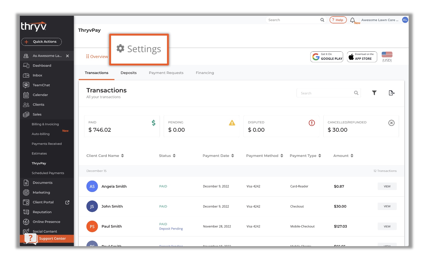The image size is (429, 266).
Task: Click the Client Portal external link icon
Action: click(x=67, y=202)
